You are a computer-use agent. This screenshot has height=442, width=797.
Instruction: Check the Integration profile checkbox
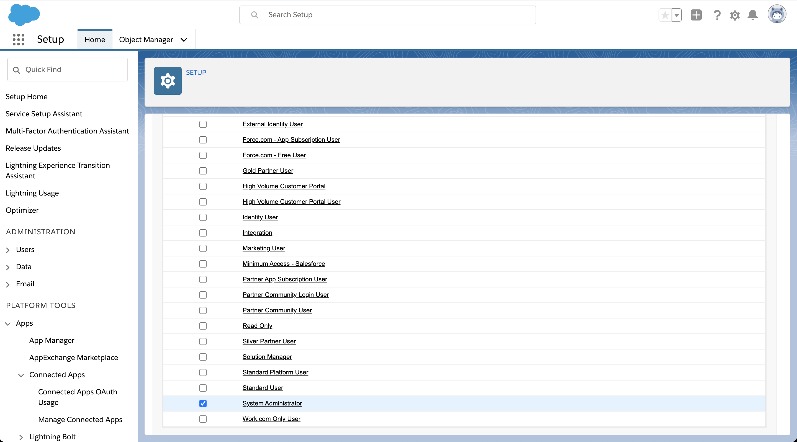pos(203,233)
